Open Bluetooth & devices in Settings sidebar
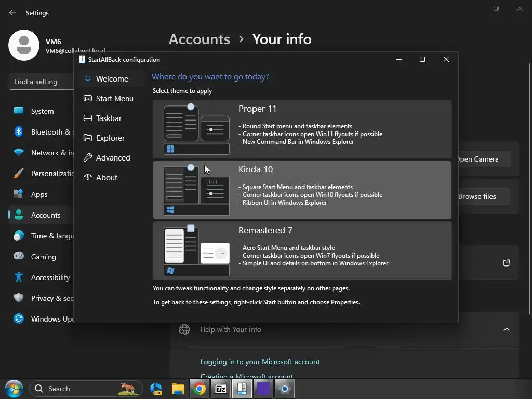This screenshot has height=399, width=532. pos(42,132)
